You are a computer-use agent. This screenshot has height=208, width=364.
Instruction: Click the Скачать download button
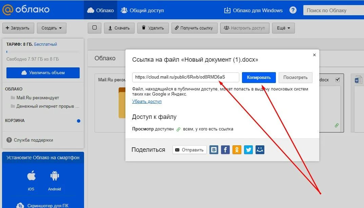tap(119, 28)
